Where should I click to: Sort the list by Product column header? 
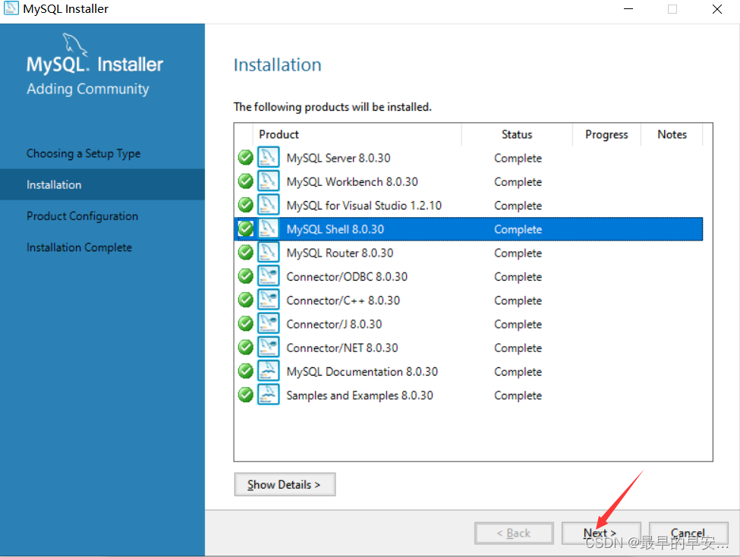[357, 134]
